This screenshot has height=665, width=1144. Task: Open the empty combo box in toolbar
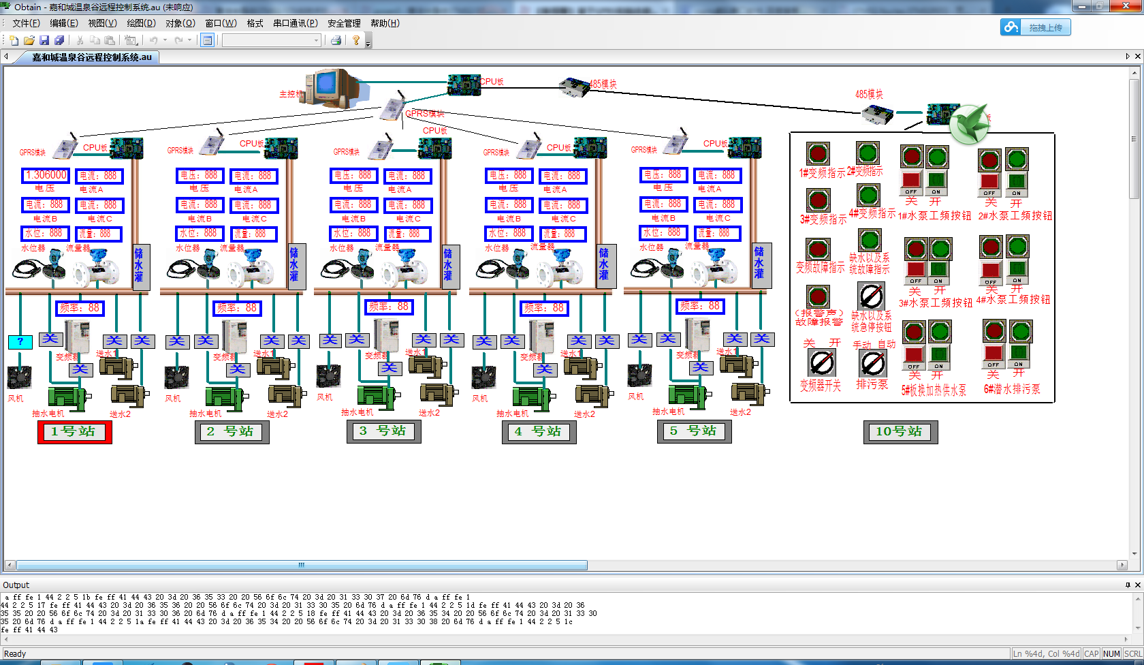tap(271, 40)
